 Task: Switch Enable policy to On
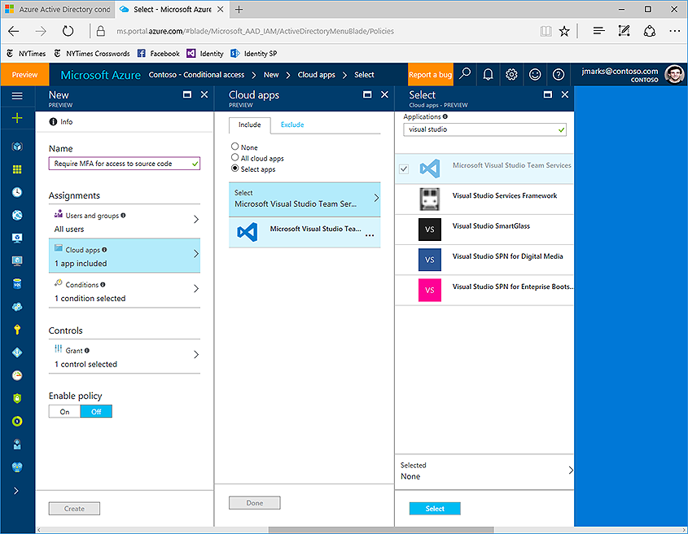tap(64, 412)
